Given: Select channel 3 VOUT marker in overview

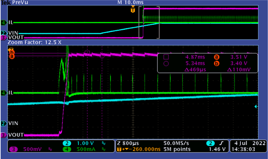Looking at the screenshot, I should (4, 37).
